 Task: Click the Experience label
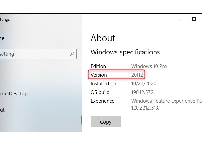pos(102,101)
